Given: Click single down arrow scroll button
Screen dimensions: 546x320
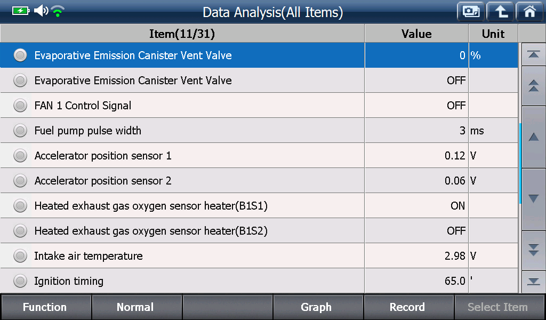Looking at the screenshot, I should pos(533,199).
